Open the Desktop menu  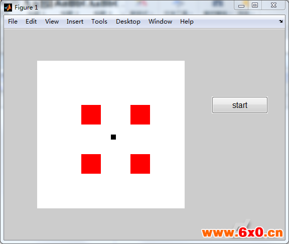(128, 22)
